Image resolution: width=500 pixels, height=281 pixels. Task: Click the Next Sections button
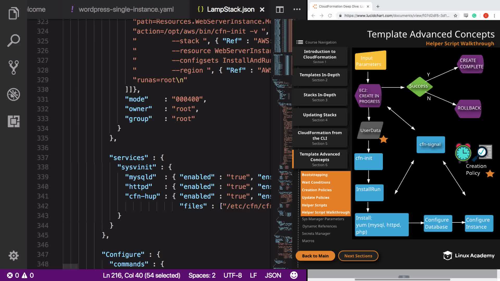point(358,256)
